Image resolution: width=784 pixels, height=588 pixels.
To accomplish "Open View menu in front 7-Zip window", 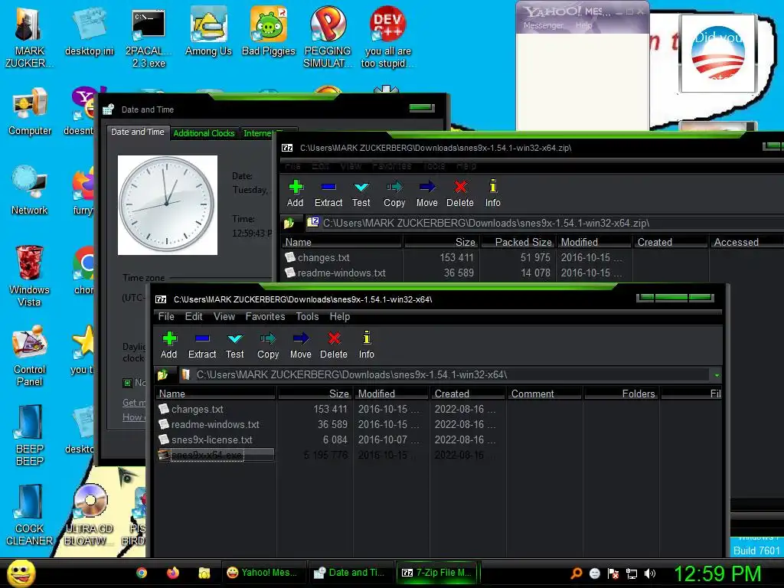I will coord(224,316).
